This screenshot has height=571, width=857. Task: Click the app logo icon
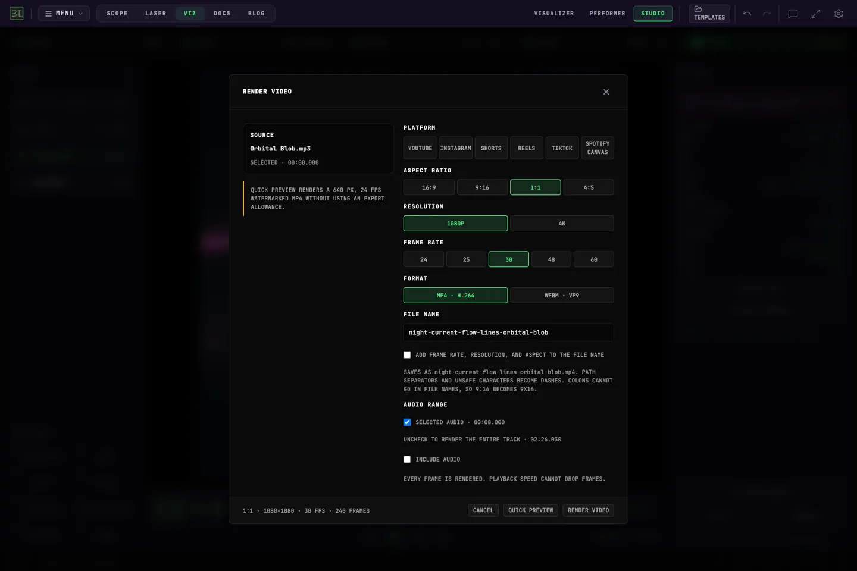click(17, 13)
